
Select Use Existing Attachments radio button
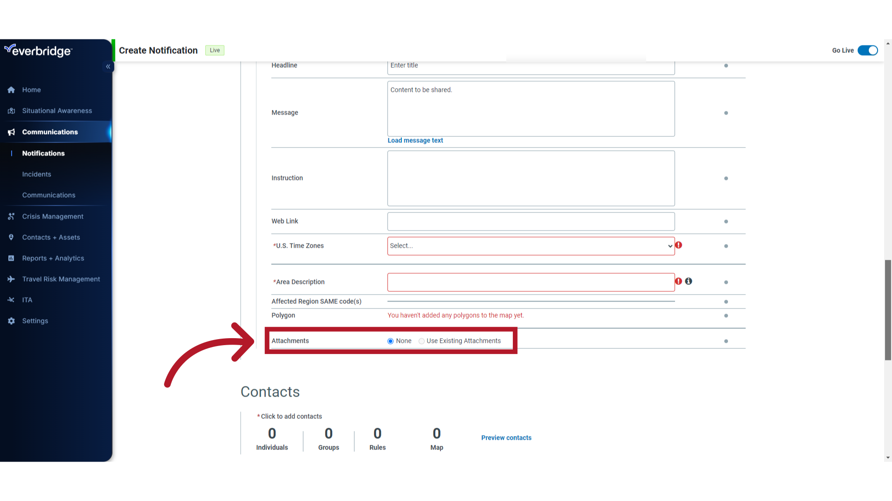click(x=421, y=341)
